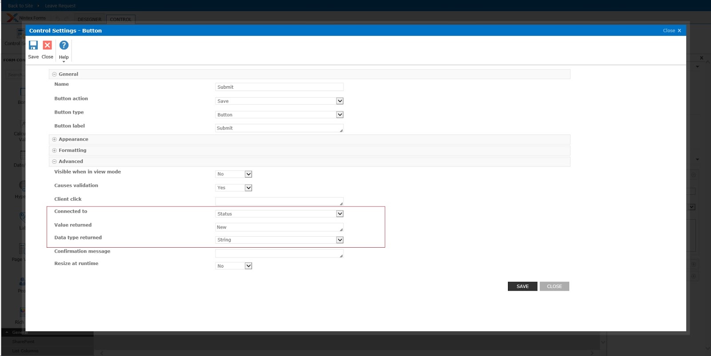Click the Value returned text field
711x356 pixels.
[280, 227]
